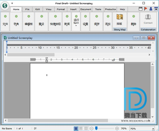
Task: Click the page vertical scroll down arrow
Action: [x=153, y=117]
